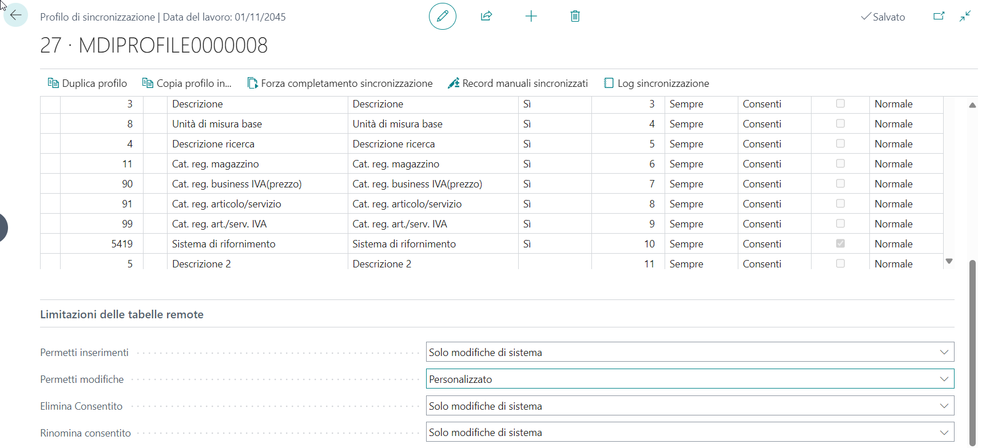This screenshot has width=982, height=448.
Task: Select field number 5419 cell
Action: point(102,244)
